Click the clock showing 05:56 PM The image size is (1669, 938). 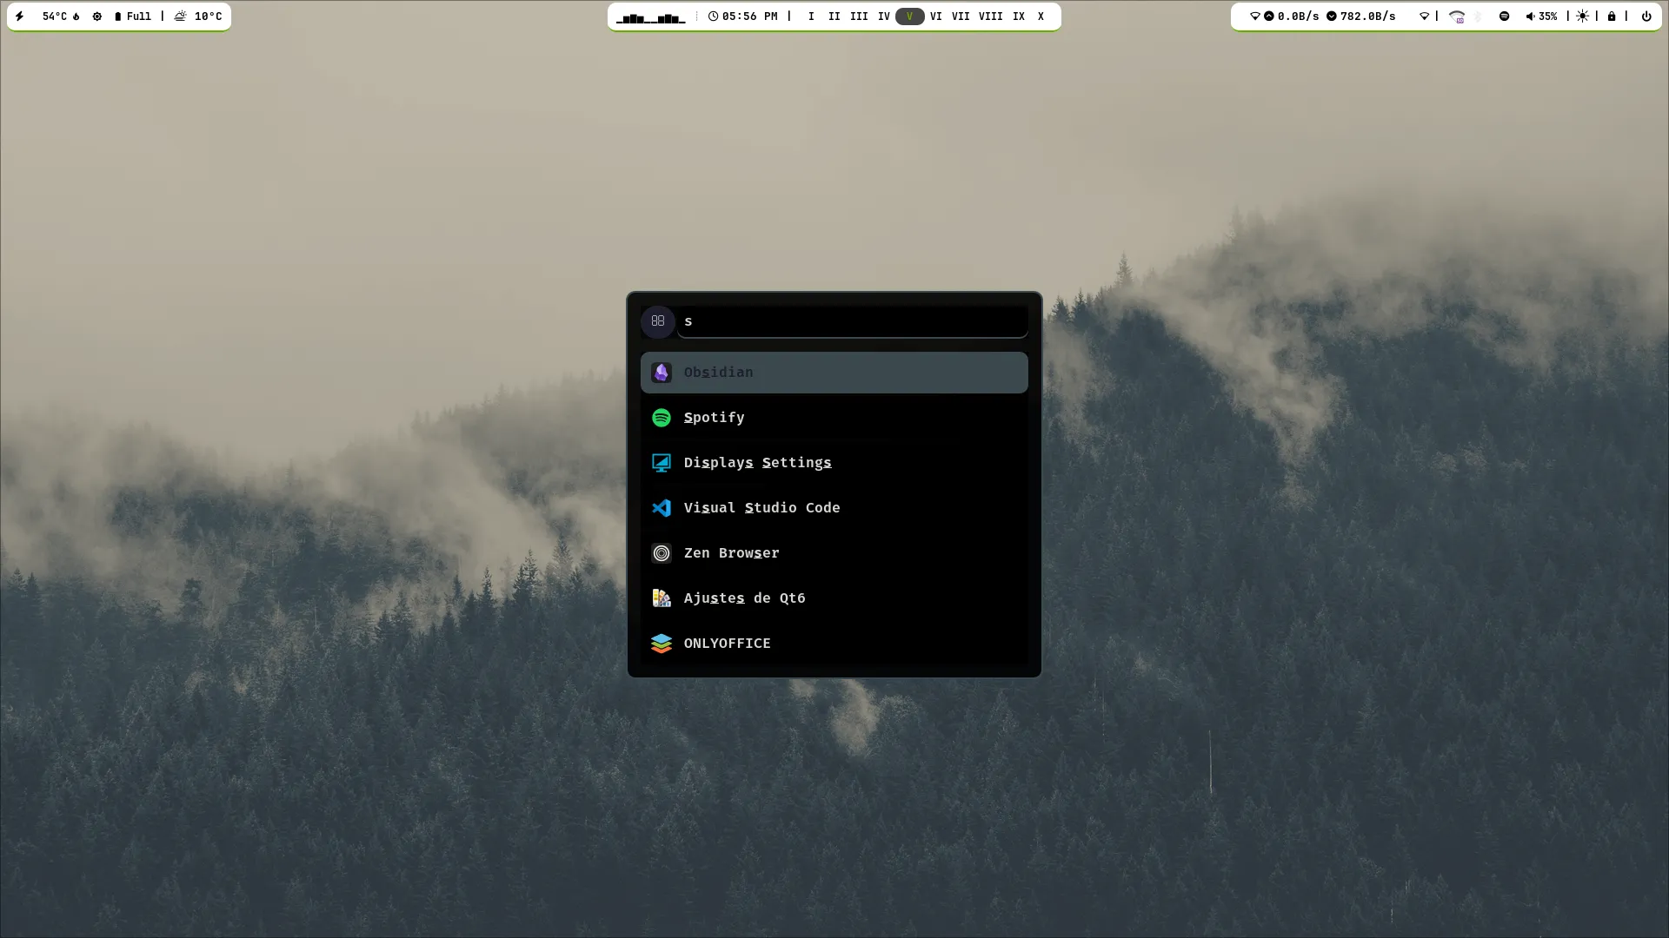click(x=742, y=17)
